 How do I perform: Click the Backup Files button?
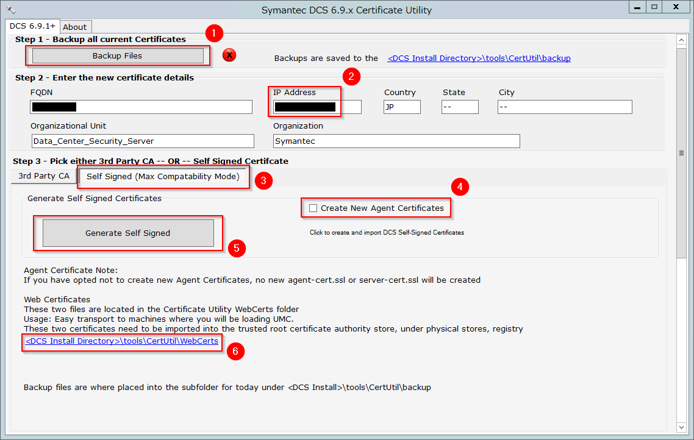click(x=118, y=55)
